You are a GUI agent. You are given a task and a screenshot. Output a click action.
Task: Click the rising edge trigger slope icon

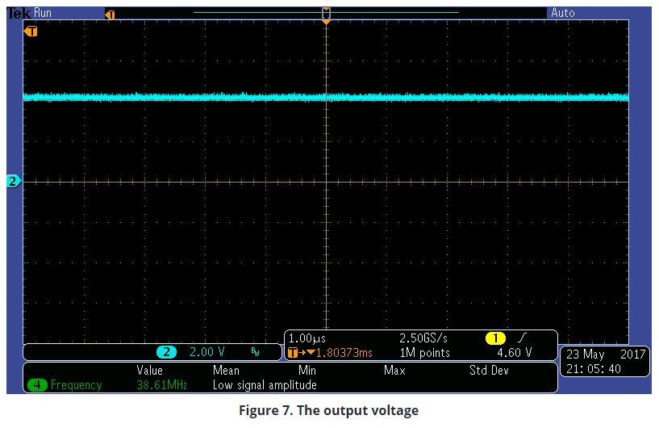(x=523, y=338)
